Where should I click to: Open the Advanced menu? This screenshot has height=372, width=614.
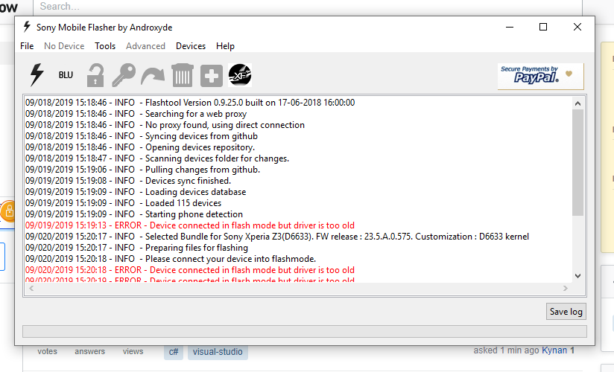pyautogui.click(x=145, y=46)
